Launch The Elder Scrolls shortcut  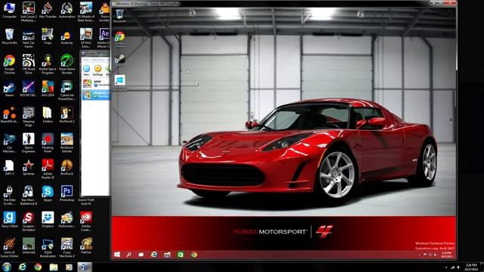pos(9,195)
